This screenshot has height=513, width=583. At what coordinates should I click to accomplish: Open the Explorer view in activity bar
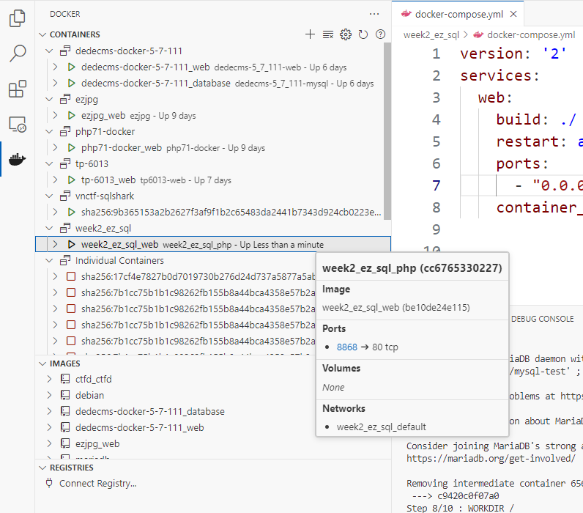pyautogui.click(x=17, y=18)
